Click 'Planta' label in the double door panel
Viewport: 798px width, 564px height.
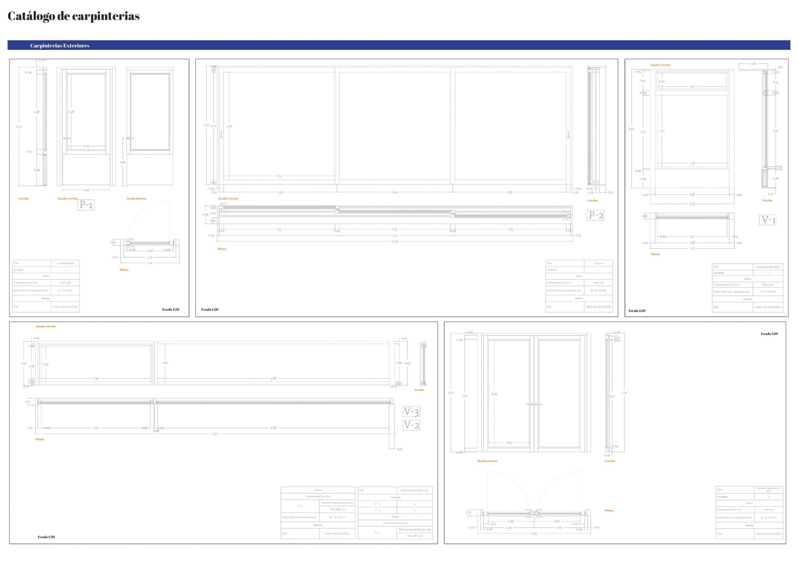pyautogui.click(x=609, y=510)
